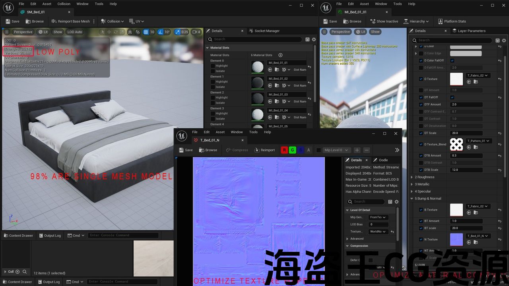Open viewport hamburger menu in bed view
This screenshot has width=509, height=286.
point(6,32)
